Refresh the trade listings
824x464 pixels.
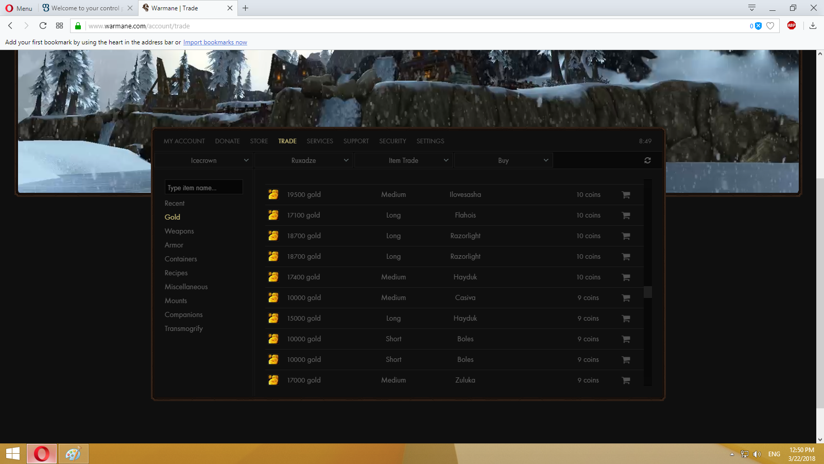(647, 160)
